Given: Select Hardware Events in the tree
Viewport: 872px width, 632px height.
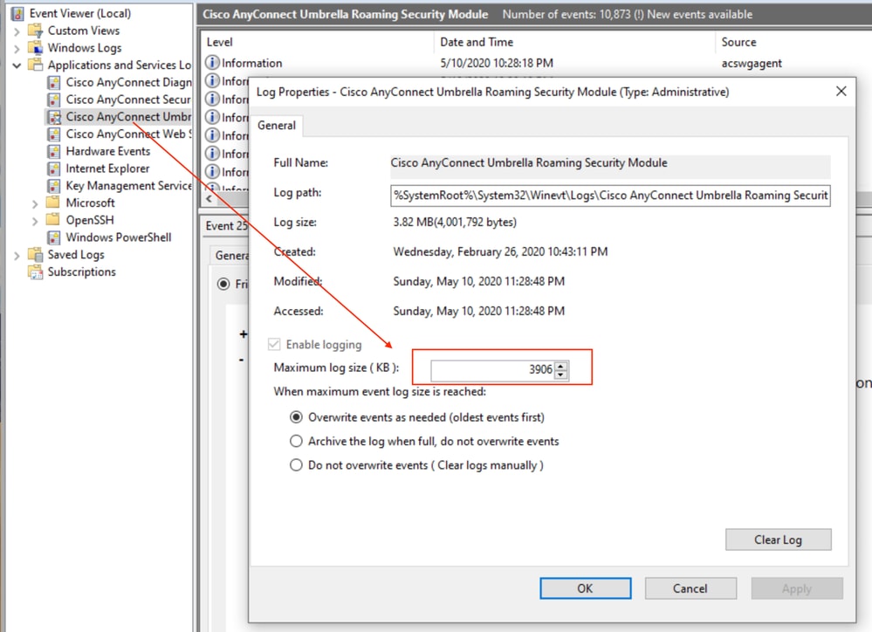Looking at the screenshot, I should click(107, 151).
